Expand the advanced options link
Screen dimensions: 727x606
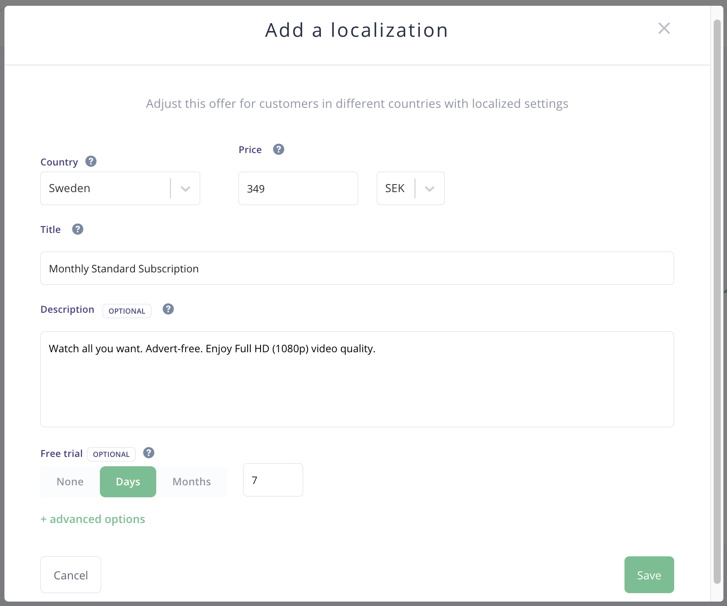click(x=93, y=519)
